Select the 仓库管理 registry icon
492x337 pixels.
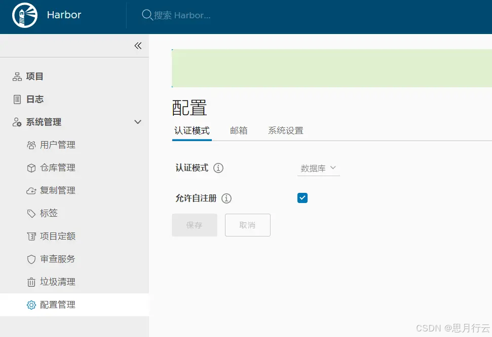[30, 167]
